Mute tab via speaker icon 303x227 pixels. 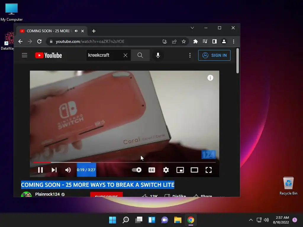(x=76, y=31)
